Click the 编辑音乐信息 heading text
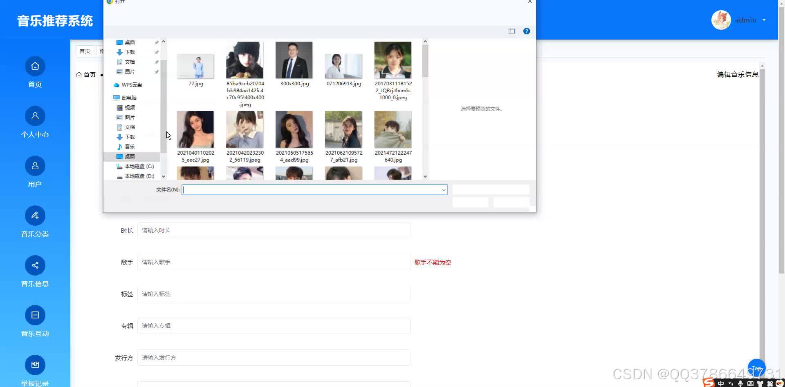The height and width of the screenshot is (387, 785). coord(738,74)
